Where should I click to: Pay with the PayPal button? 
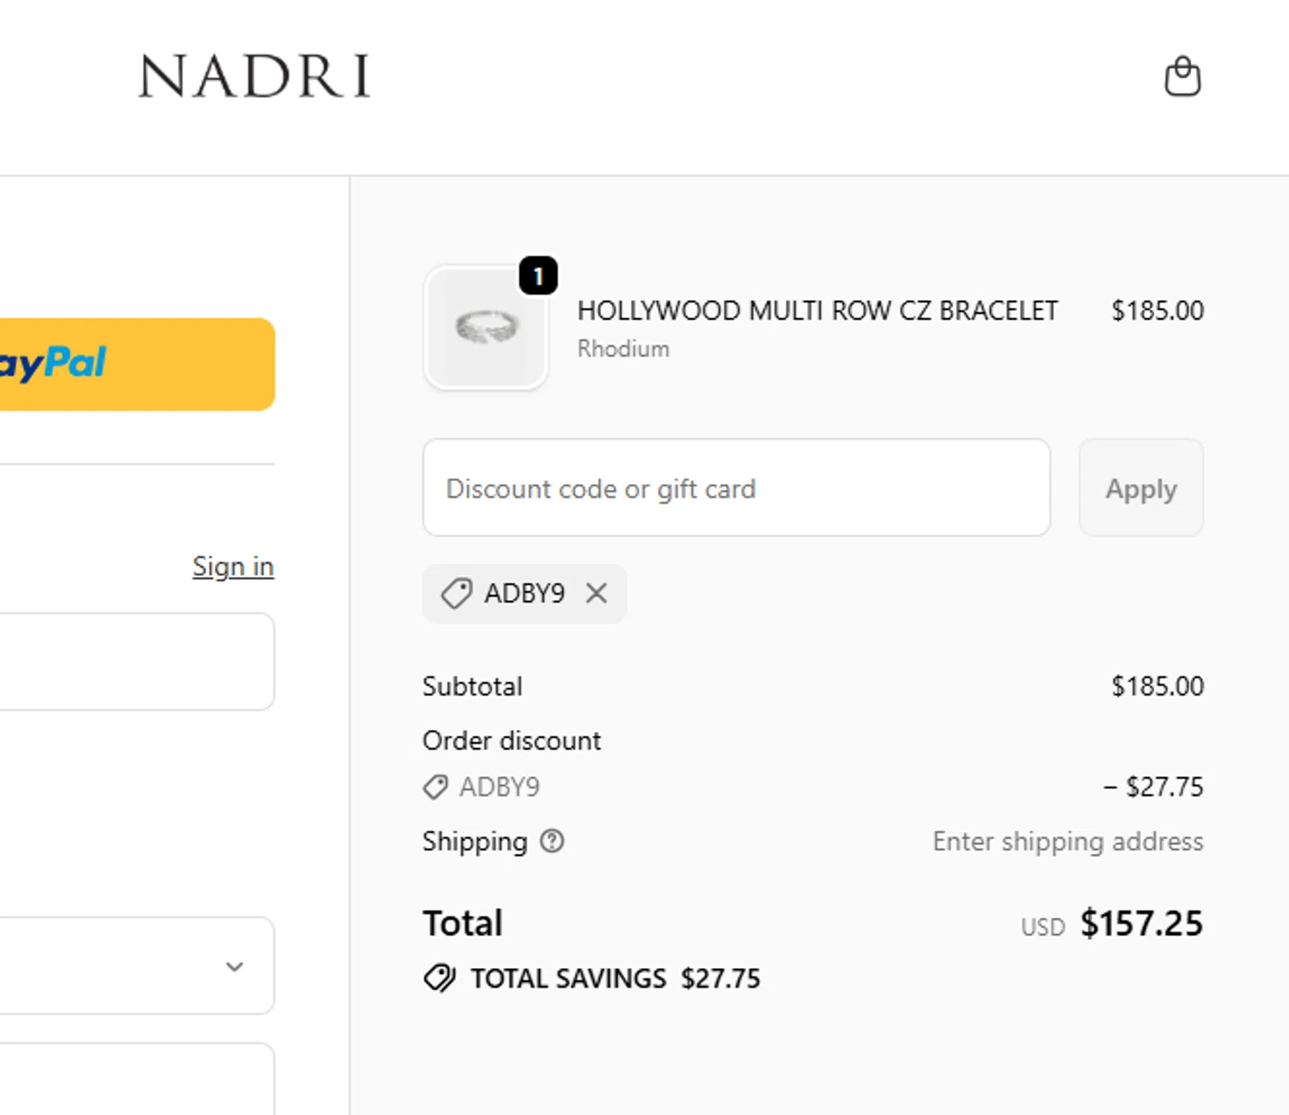(137, 364)
